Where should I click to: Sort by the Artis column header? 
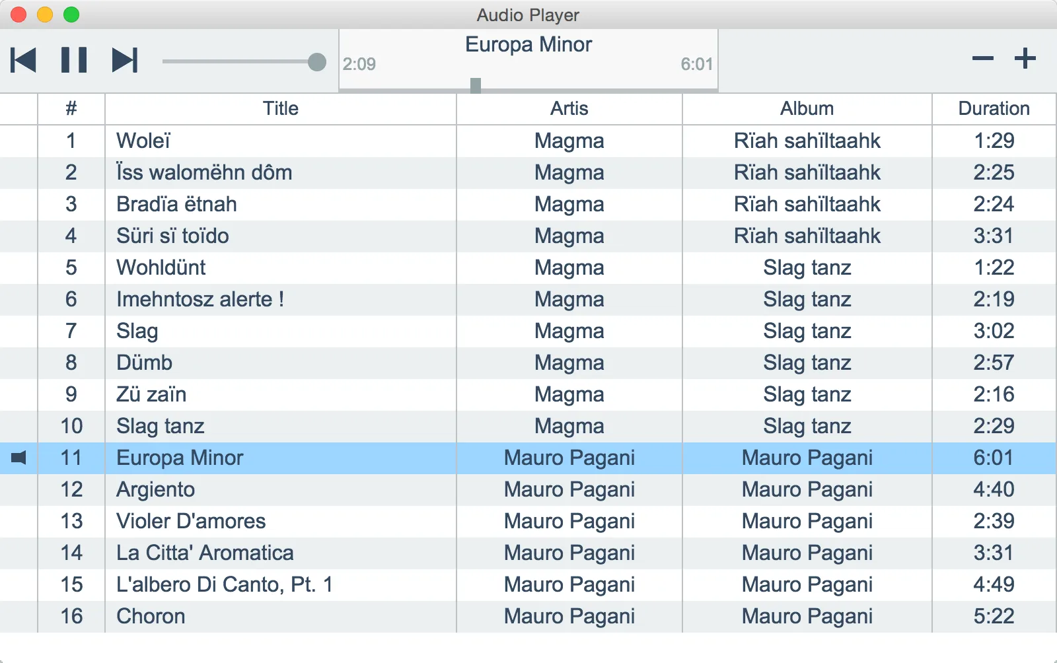click(569, 109)
